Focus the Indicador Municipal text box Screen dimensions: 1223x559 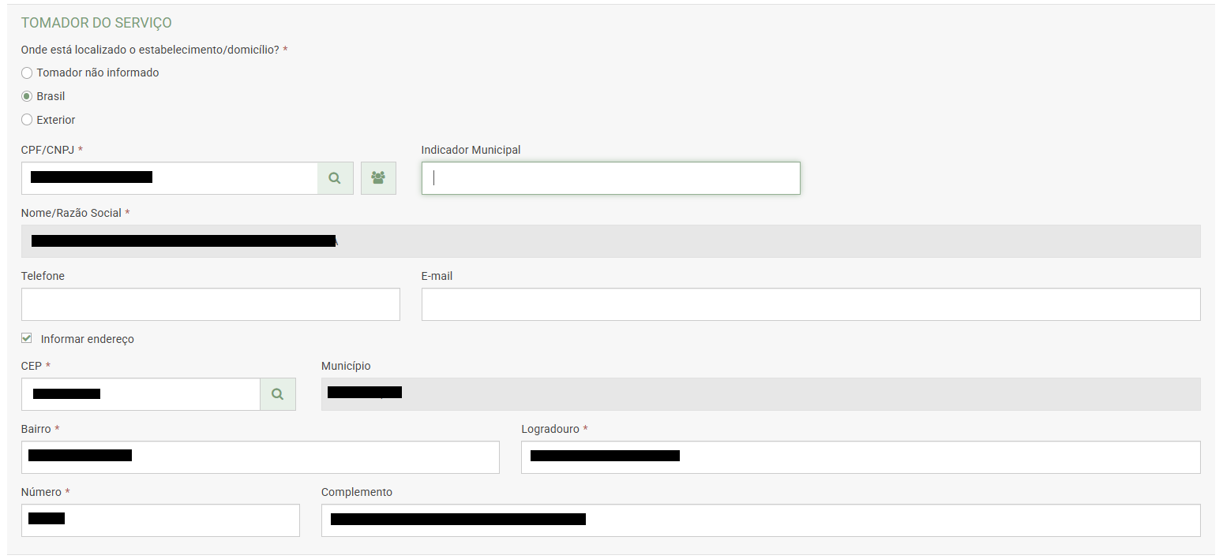pyautogui.click(x=610, y=178)
